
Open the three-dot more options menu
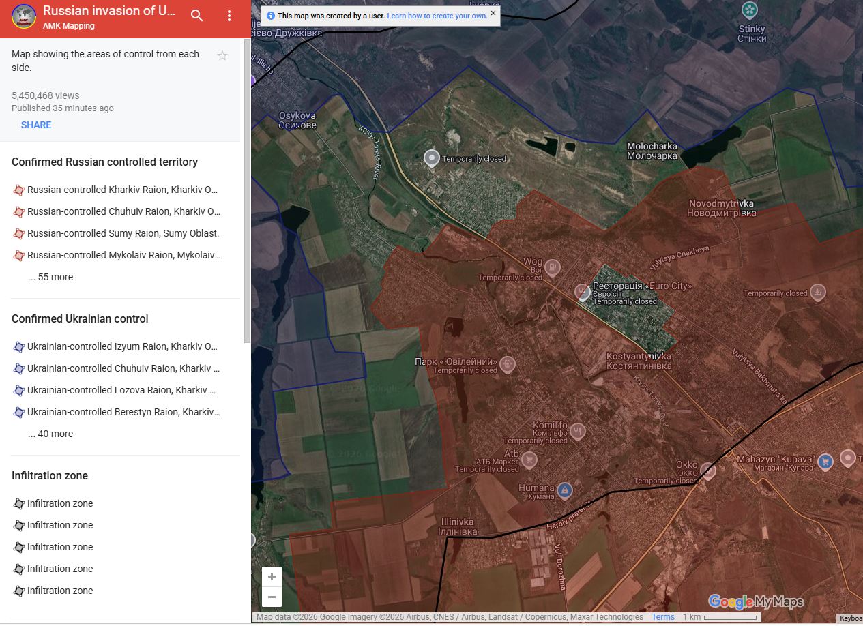click(x=229, y=16)
